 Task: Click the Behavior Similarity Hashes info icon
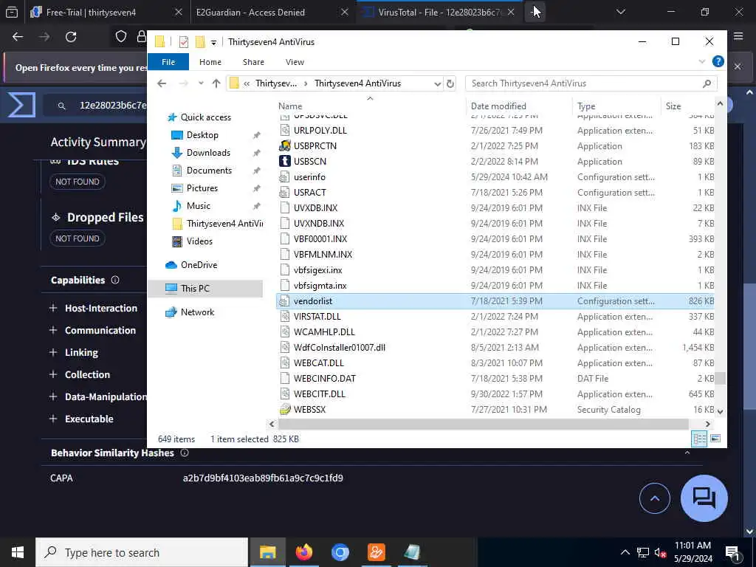point(185,453)
